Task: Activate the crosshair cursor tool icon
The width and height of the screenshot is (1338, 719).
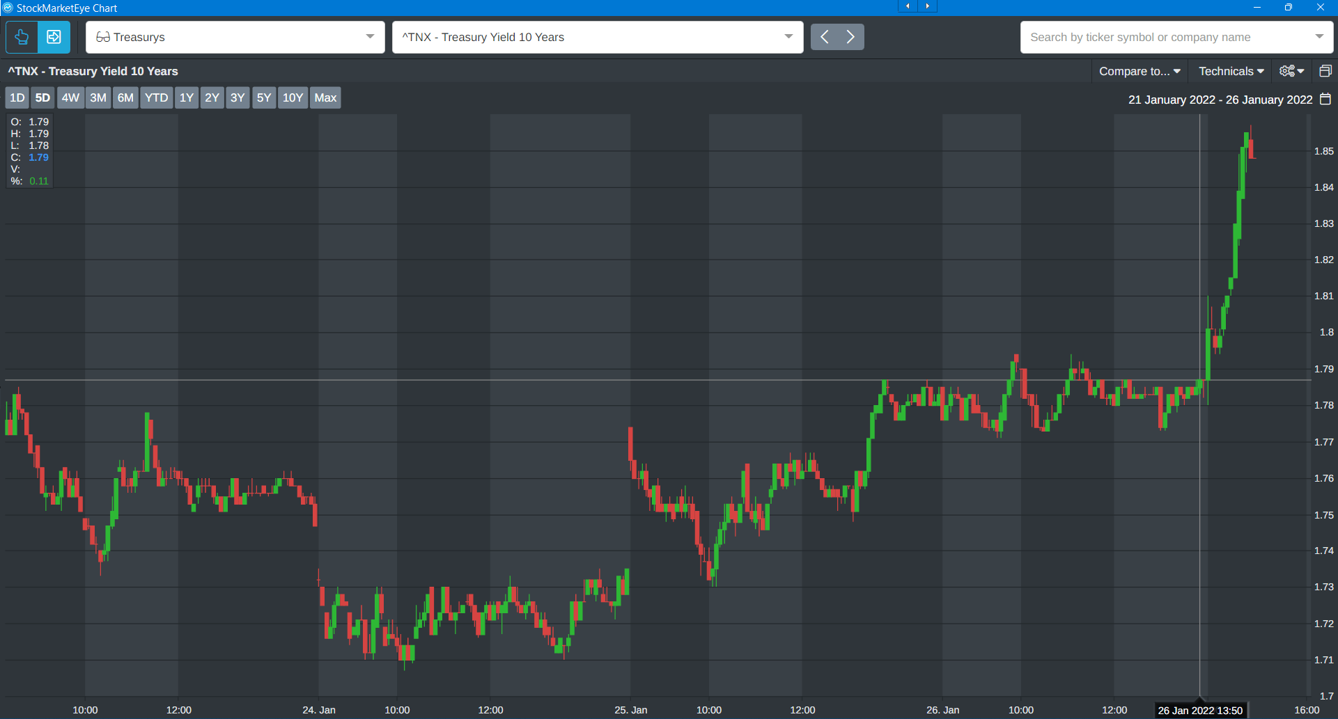Action: 54,37
